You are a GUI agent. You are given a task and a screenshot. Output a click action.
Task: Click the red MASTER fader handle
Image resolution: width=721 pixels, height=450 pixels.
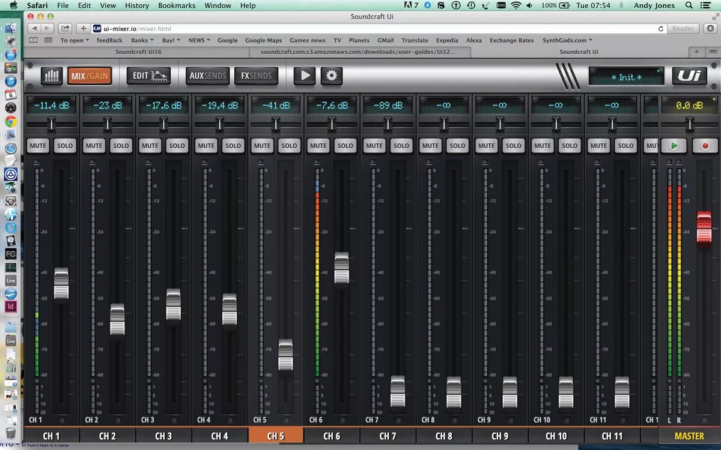pyautogui.click(x=704, y=227)
